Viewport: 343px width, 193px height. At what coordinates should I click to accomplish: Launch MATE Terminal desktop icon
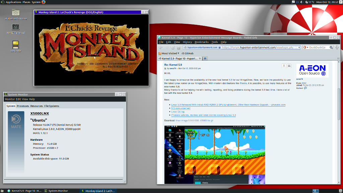pyautogui.click(x=15, y=29)
